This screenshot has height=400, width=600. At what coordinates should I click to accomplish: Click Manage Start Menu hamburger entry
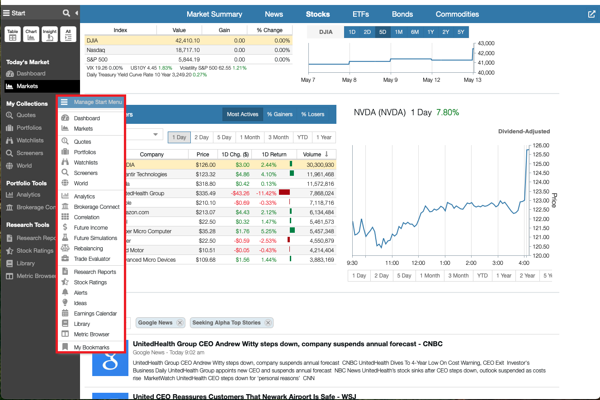click(90, 102)
